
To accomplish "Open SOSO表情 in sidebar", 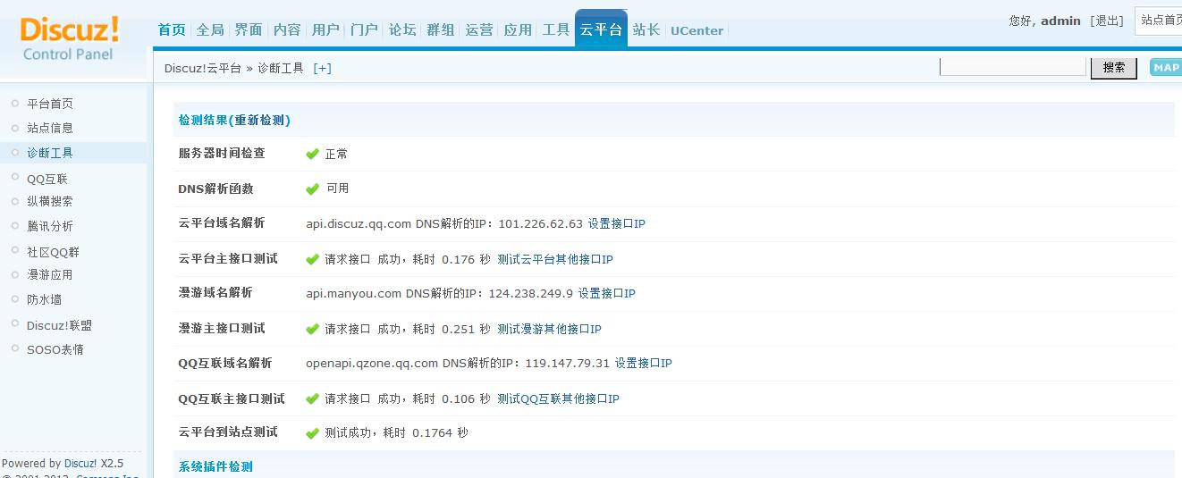I will [55, 349].
